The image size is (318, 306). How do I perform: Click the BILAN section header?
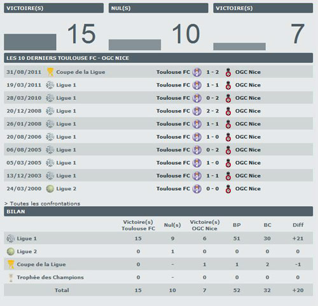tap(158, 212)
